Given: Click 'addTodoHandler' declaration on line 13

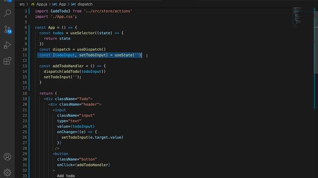Looking at the screenshot, I should coord(68,66).
